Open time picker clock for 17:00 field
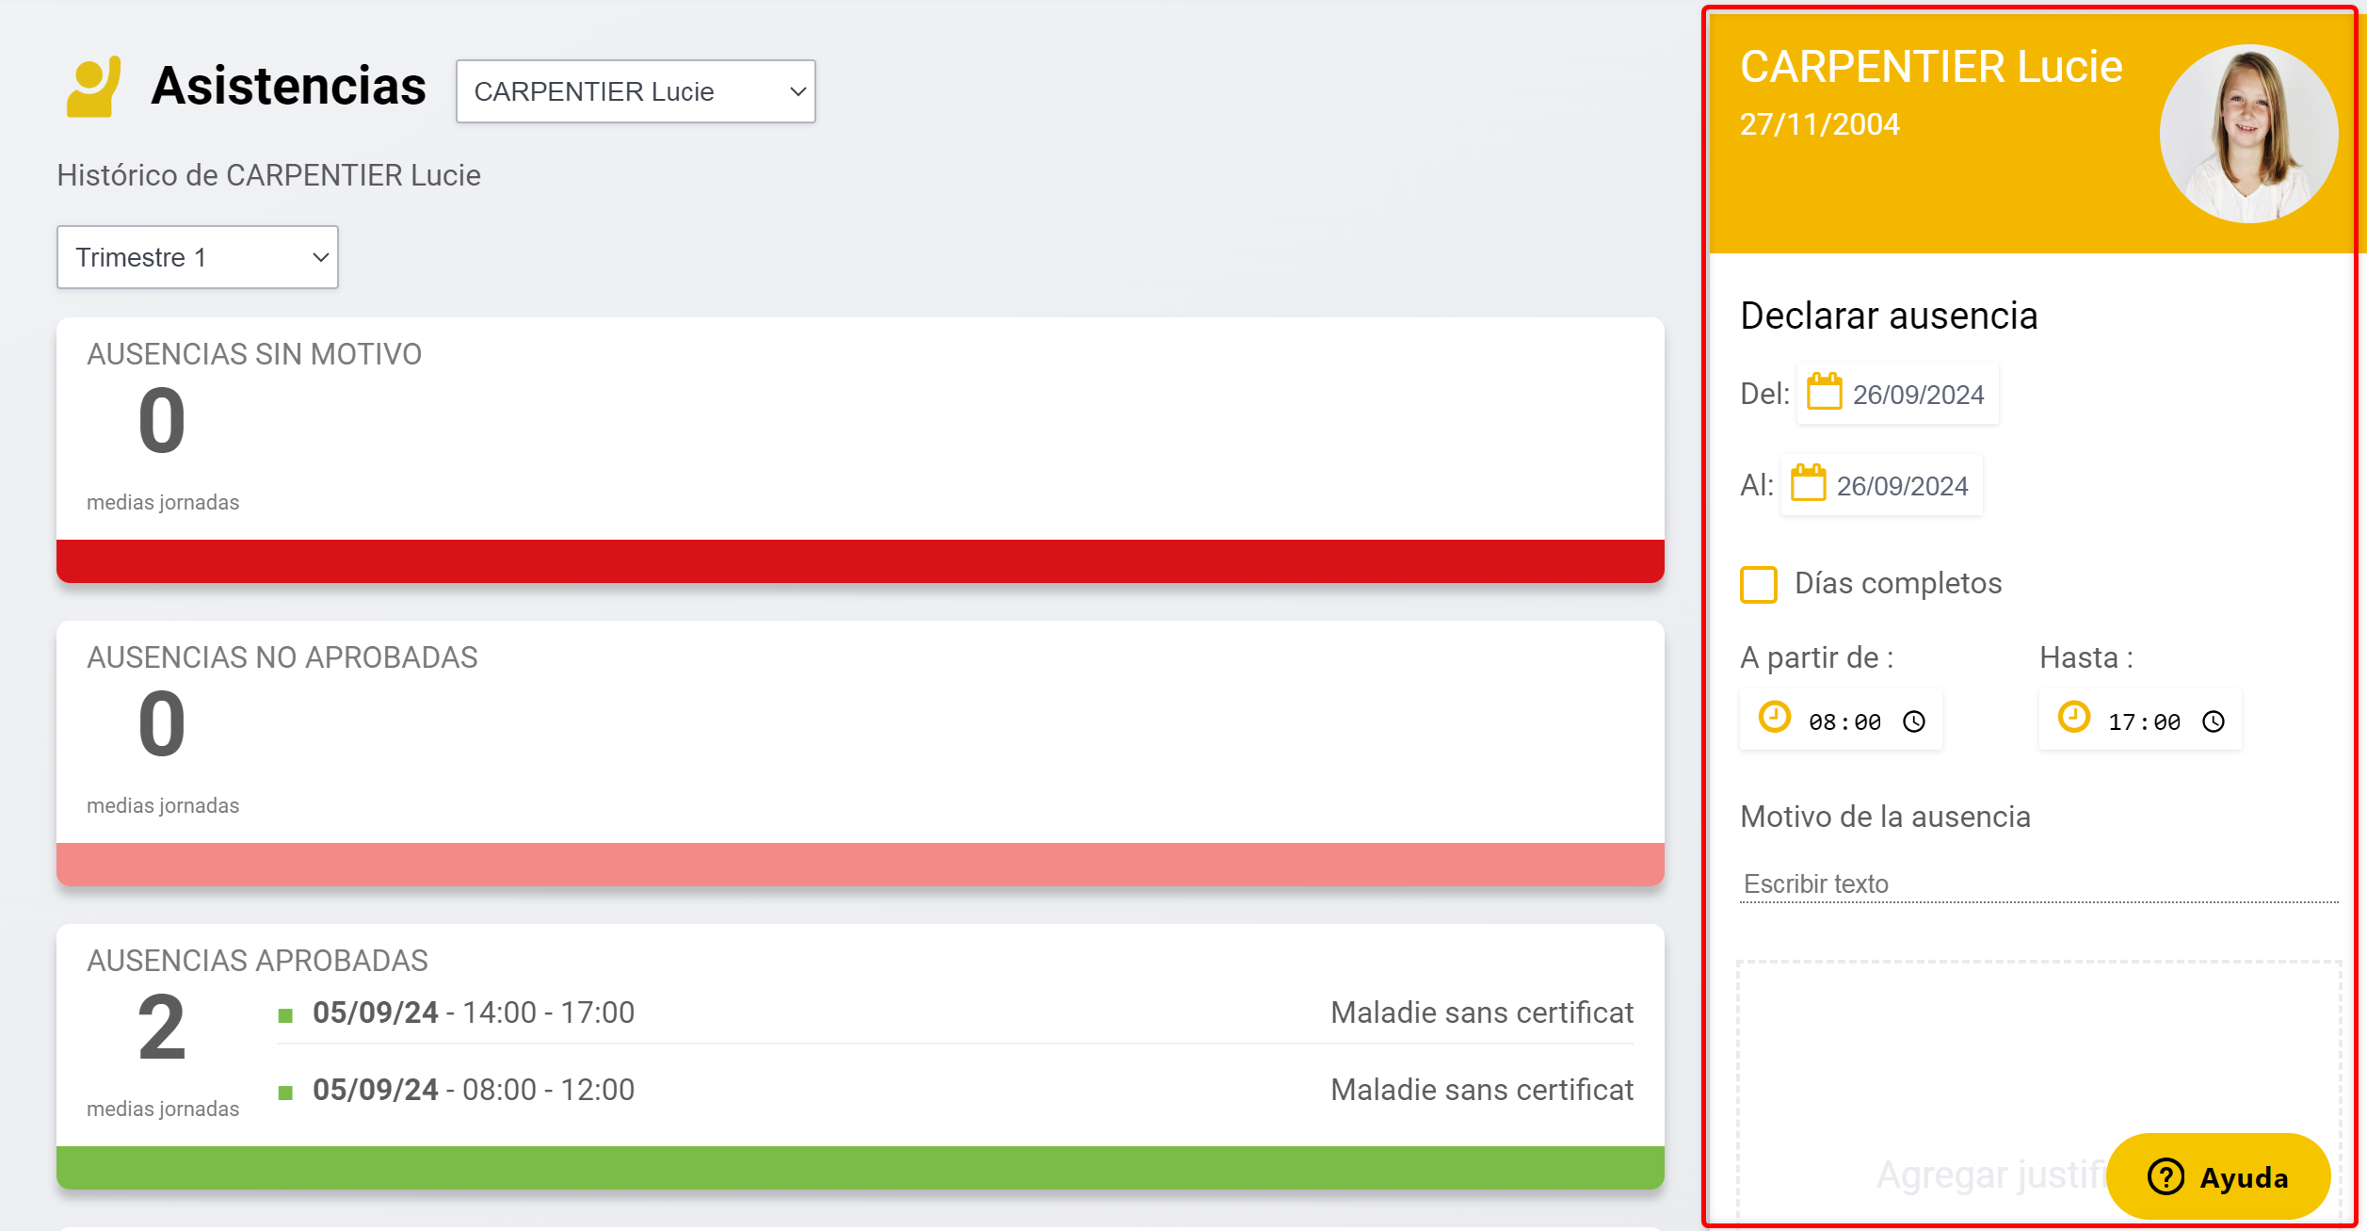This screenshot has height=1231, width=2367. click(2214, 722)
